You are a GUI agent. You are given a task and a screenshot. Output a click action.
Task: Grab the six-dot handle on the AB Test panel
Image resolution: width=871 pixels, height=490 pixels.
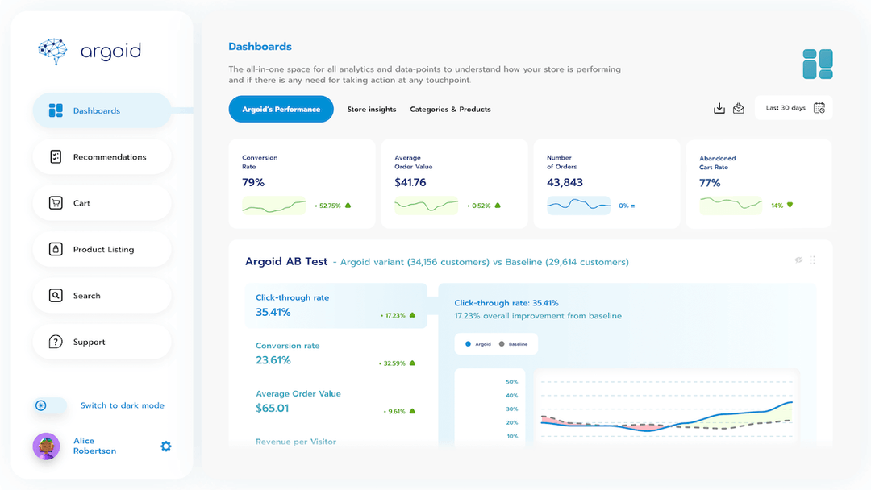point(813,260)
